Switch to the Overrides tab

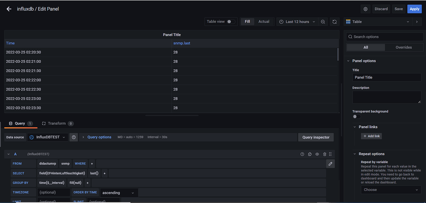[404, 47]
